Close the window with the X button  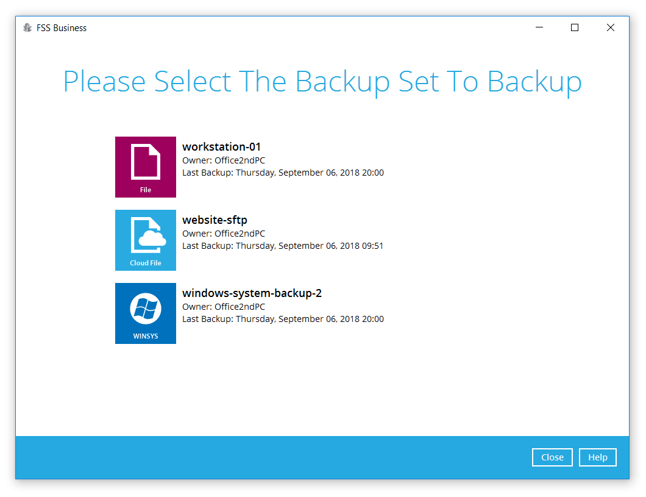click(x=611, y=27)
